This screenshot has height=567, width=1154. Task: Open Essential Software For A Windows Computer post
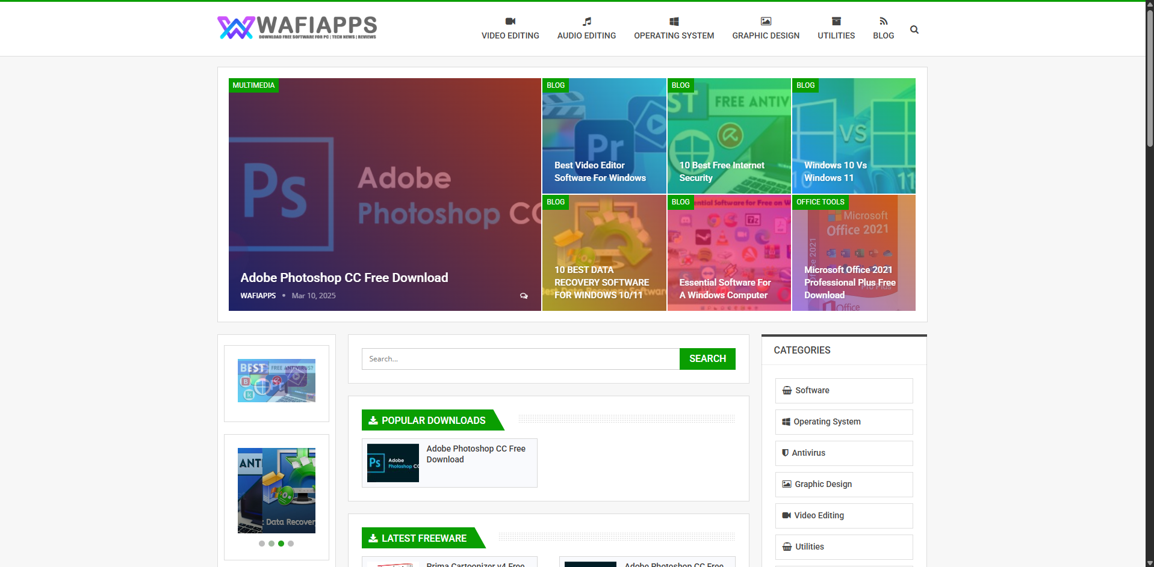725,289
